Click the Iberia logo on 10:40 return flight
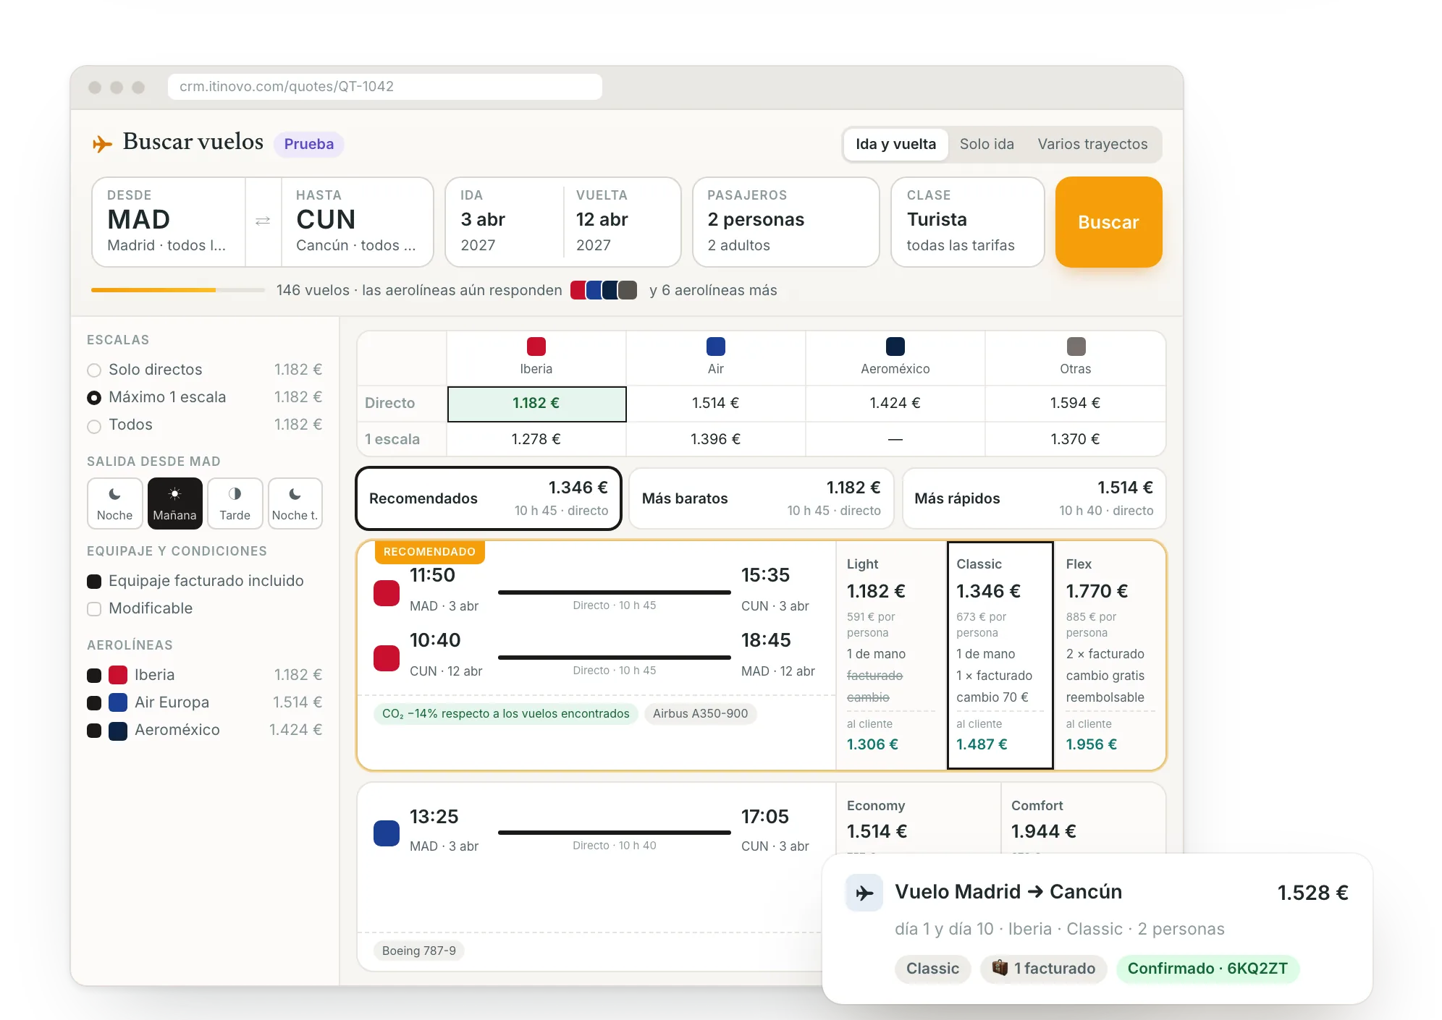This screenshot has height=1020, width=1442. pos(387,658)
